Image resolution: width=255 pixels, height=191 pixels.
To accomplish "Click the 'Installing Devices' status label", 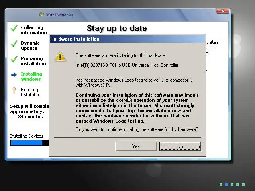I will 27,136.
